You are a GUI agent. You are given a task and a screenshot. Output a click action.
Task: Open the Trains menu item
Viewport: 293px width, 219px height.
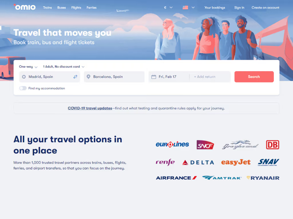coord(47,8)
